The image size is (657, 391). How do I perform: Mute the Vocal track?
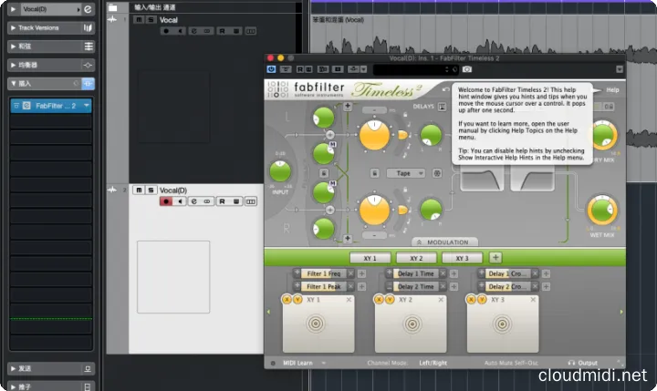coord(138,19)
